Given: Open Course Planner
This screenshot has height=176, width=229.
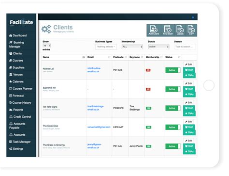Looking at the screenshot, I should 21,89.
